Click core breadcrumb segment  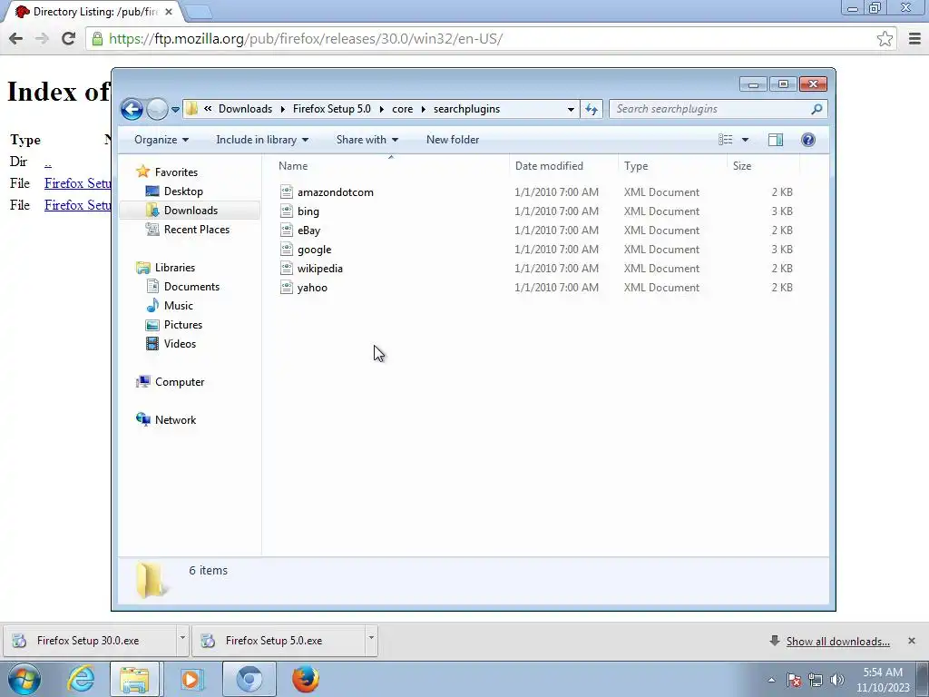point(402,109)
